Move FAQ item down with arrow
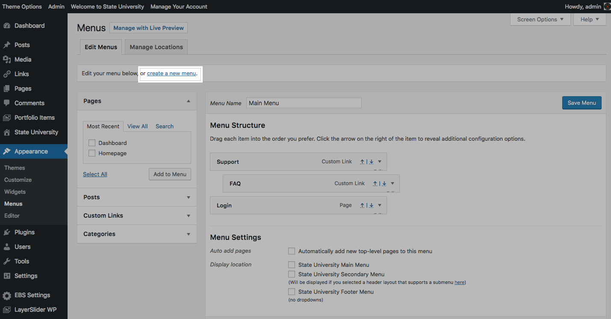The width and height of the screenshot is (611, 319). (x=384, y=183)
